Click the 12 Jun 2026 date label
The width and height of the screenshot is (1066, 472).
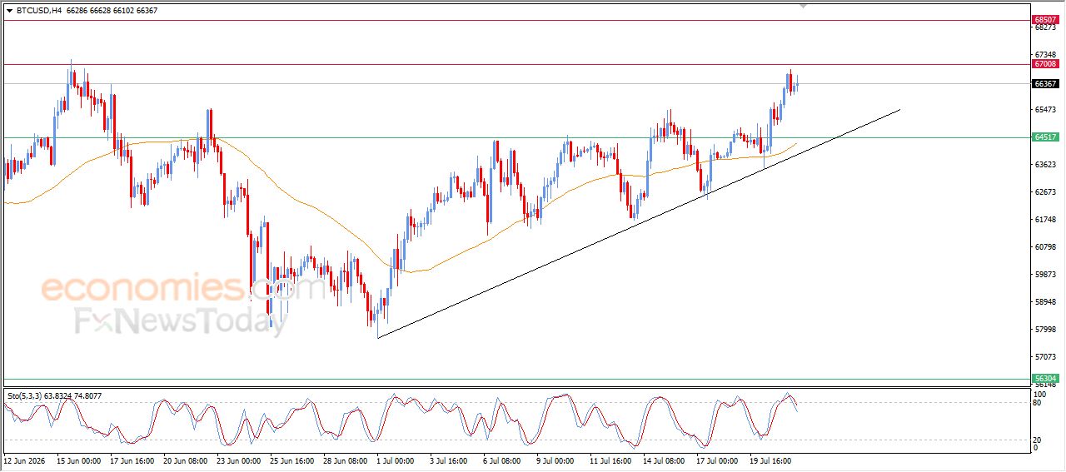click(x=24, y=460)
